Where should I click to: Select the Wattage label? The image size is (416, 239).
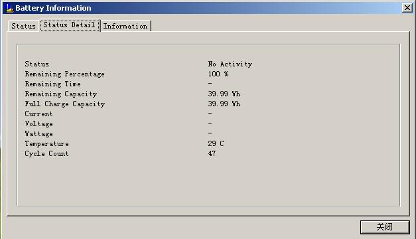(x=38, y=134)
